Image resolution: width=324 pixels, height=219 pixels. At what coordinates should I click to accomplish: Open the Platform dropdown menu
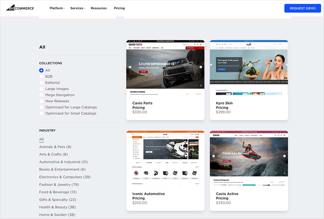(x=57, y=8)
